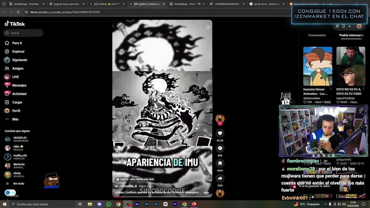Click the Windows taskbar search box
Image resolution: width=370 pixels, height=208 pixels.
(43, 204)
